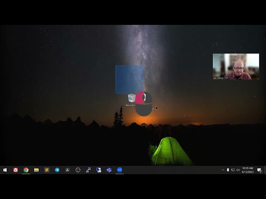Open the volume control tray icon
Image resolution: width=266 pixels, height=199 pixels.
point(238,170)
